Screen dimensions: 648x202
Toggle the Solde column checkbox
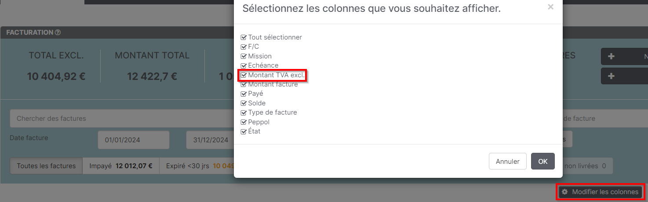point(244,103)
